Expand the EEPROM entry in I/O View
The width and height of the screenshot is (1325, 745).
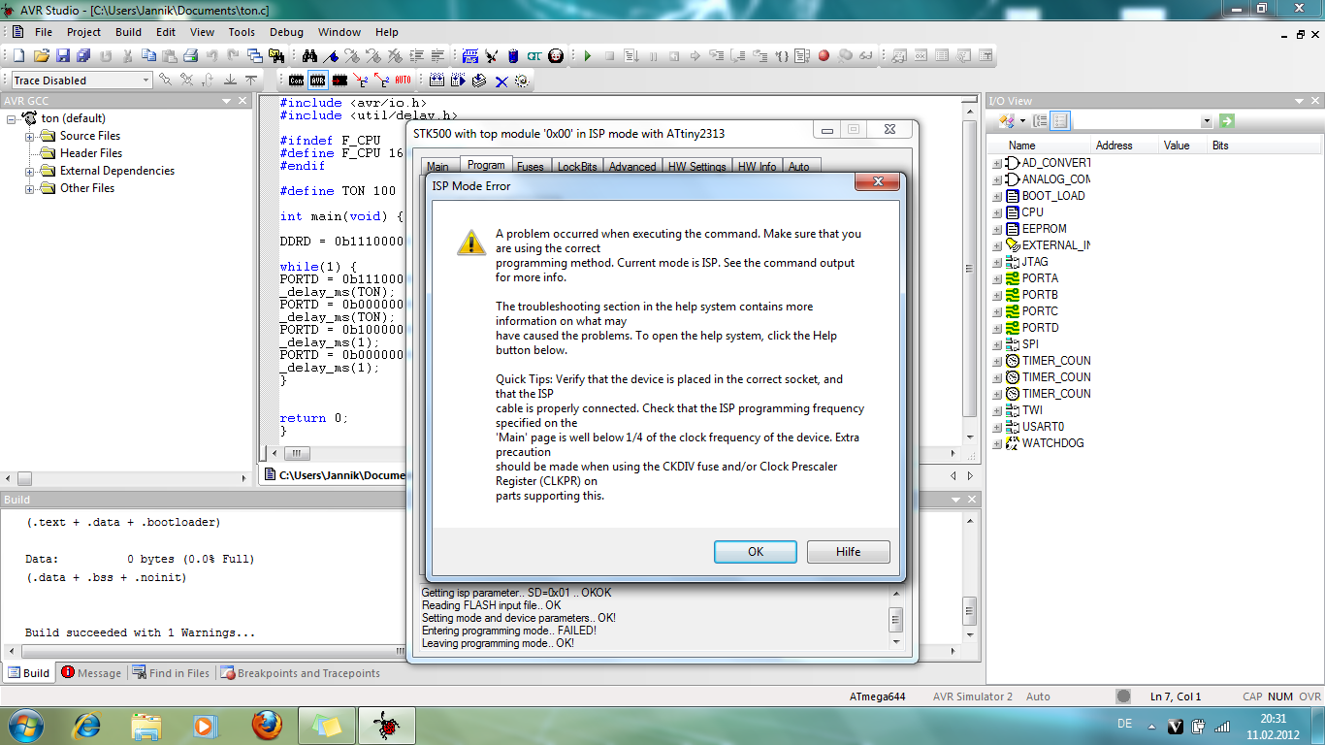997,229
